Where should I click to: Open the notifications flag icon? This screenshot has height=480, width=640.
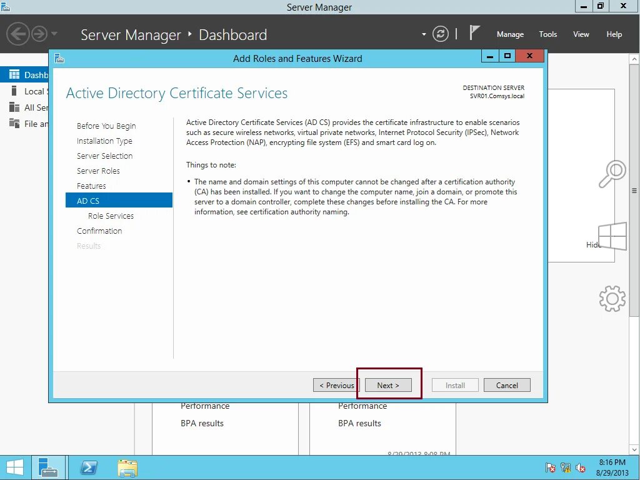(x=474, y=32)
